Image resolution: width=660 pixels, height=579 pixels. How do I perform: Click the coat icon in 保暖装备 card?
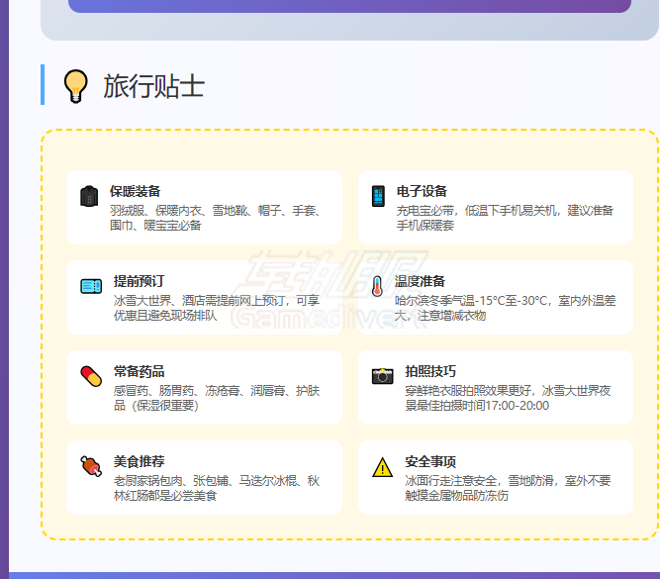89,196
